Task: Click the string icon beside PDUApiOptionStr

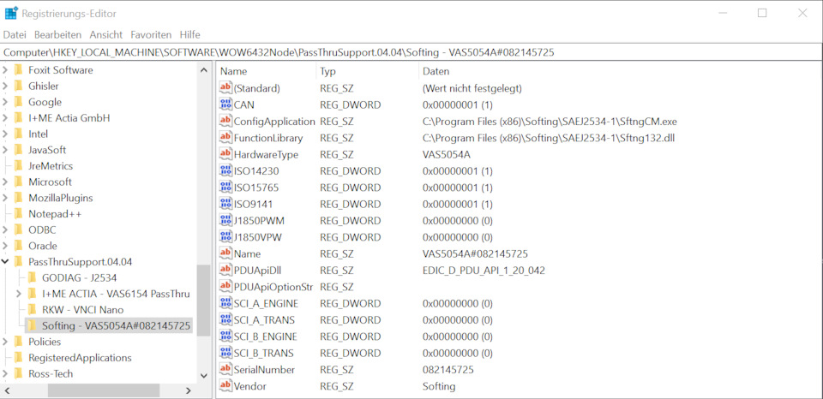Action: coord(225,287)
